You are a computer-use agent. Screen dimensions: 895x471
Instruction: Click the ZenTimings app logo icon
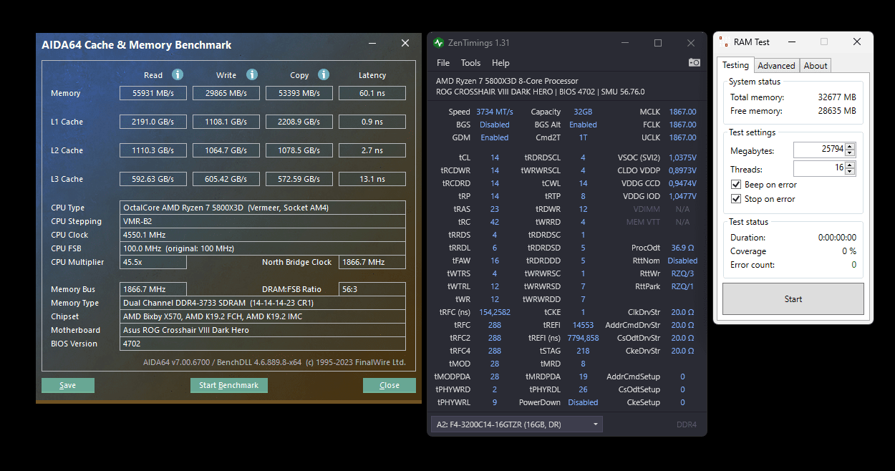click(x=439, y=43)
